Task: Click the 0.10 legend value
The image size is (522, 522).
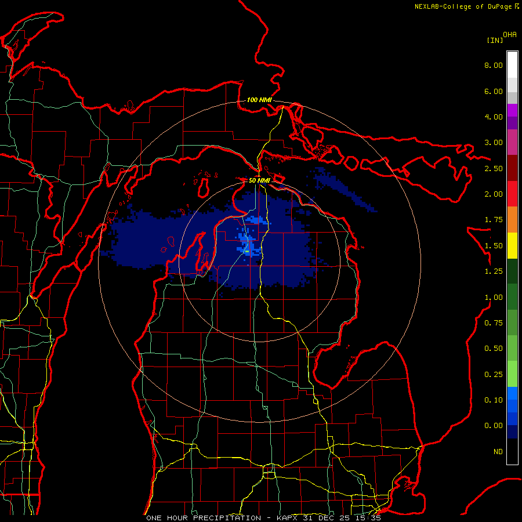Action: (494, 400)
